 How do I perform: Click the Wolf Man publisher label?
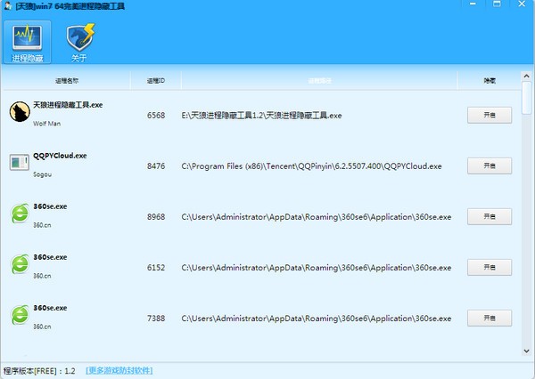click(46, 124)
